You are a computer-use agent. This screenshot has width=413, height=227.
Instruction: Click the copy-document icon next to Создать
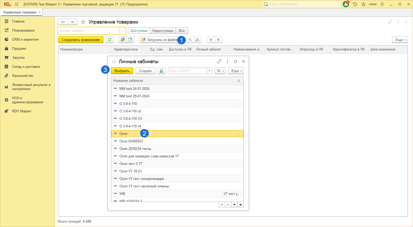point(161,71)
